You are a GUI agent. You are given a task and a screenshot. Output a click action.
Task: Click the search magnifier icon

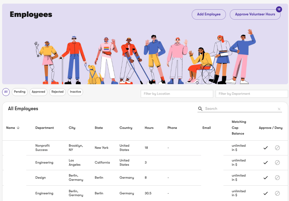(200, 109)
